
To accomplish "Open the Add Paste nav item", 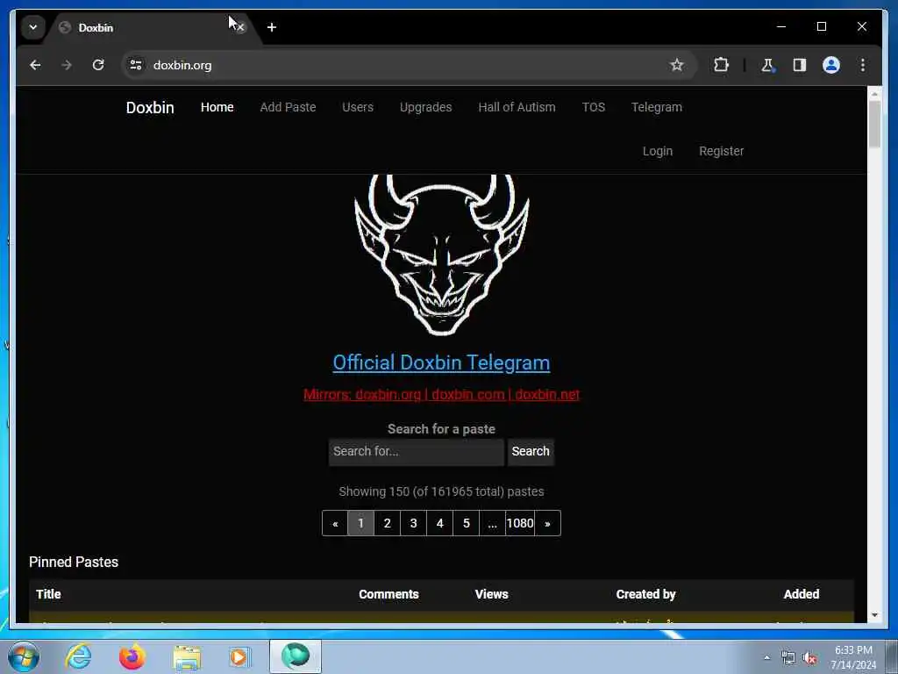I will pyautogui.click(x=288, y=107).
